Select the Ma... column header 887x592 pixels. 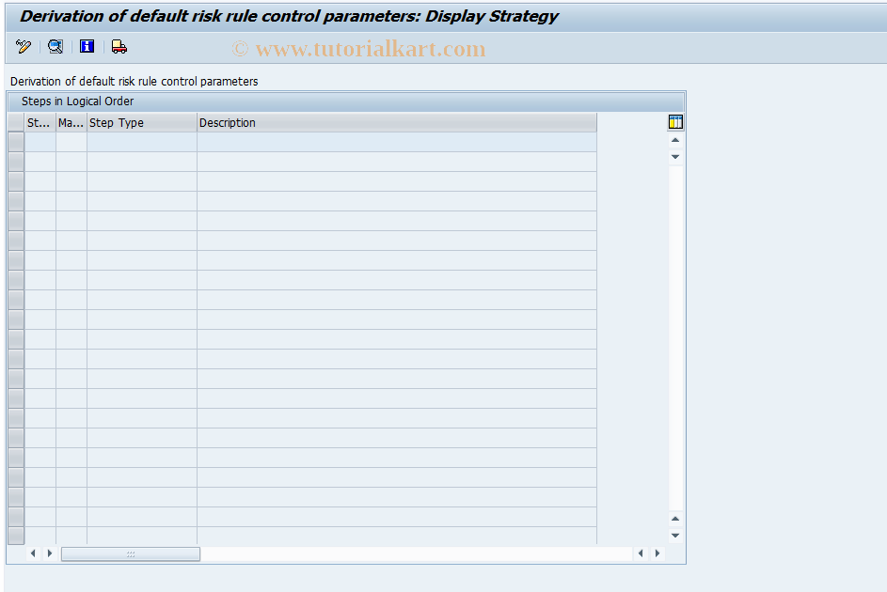(x=71, y=122)
